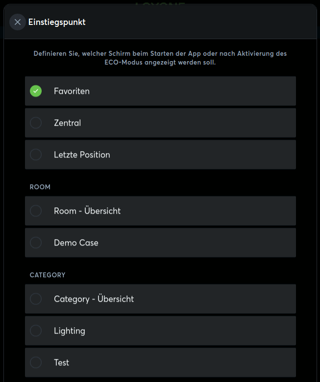The image size is (320, 382).
Task: Select the Letzte Position radio circle
Action: coord(36,155)
